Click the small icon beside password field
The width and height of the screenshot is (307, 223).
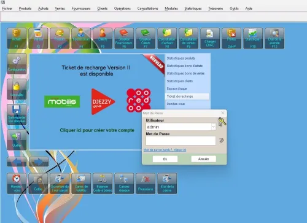tap(222, 141)
